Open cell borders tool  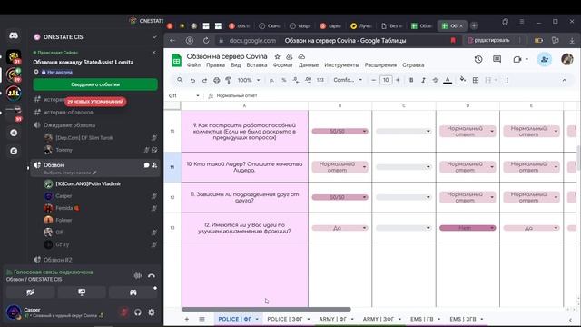pyautogui.click(x=476, y=80)
